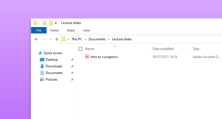Click the Back arrow navigation button
This screenshot has width=222, height=119.
tap(36, 39)
